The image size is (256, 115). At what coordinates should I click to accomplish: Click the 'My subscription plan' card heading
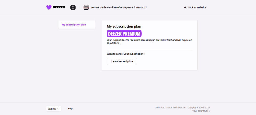124,26
